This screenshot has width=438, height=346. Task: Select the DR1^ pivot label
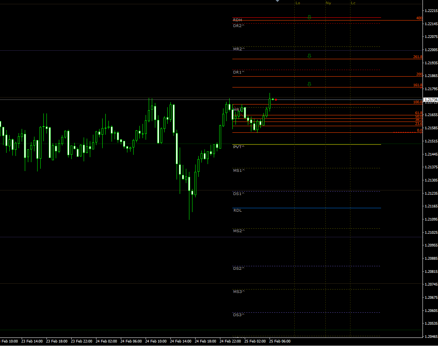click(x=239, y=72)
